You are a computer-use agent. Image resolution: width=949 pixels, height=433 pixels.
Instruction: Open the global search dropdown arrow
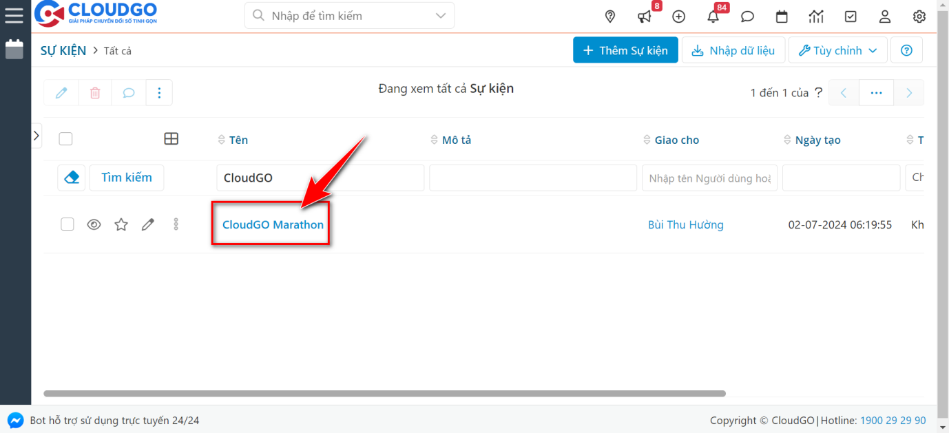(440, 15)
